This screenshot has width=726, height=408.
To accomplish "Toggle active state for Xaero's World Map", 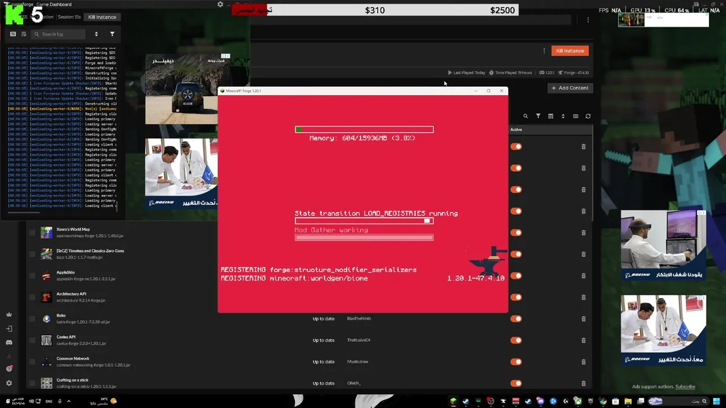I will click(516, 232).
